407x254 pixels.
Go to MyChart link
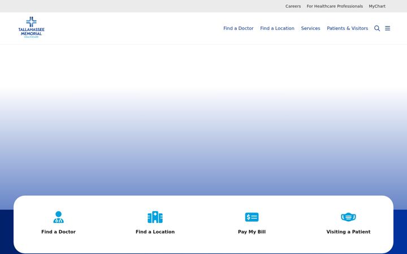click(377, 6)
